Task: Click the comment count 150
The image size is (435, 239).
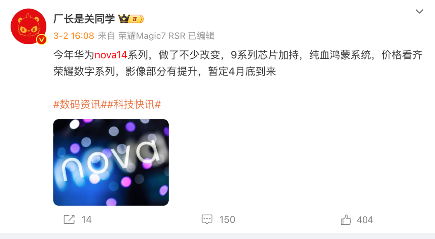Action: click(227, 220)
